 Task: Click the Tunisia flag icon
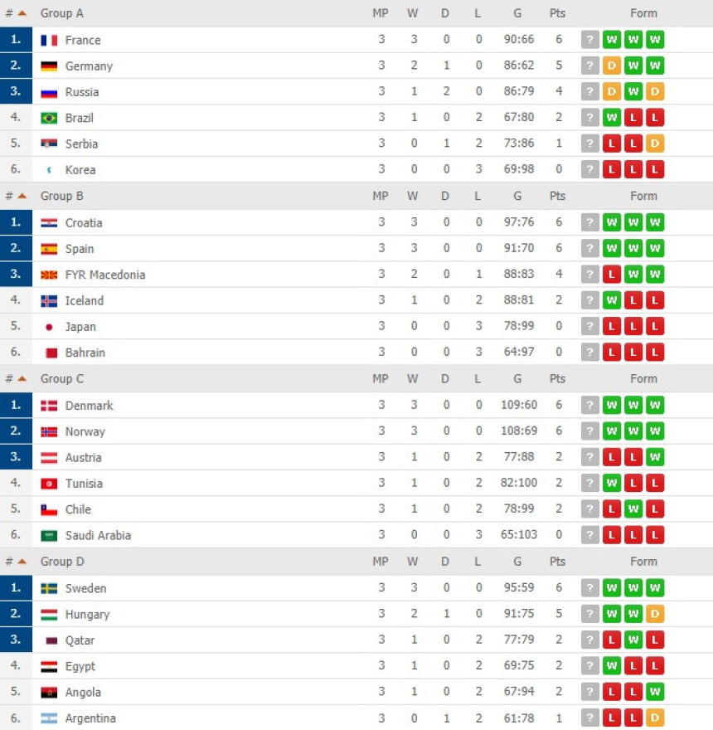pyautogui.click(x=49, y=484)
